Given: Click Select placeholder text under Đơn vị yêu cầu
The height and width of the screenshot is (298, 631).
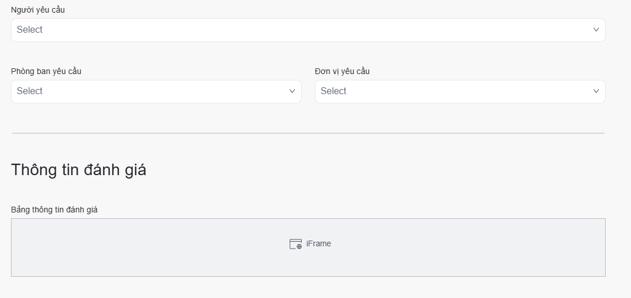Looking at the screenshot, I should coord(333,91).
